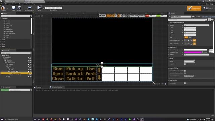
Task: Select Left horizontal alignment icon
Action: point(185,40)
